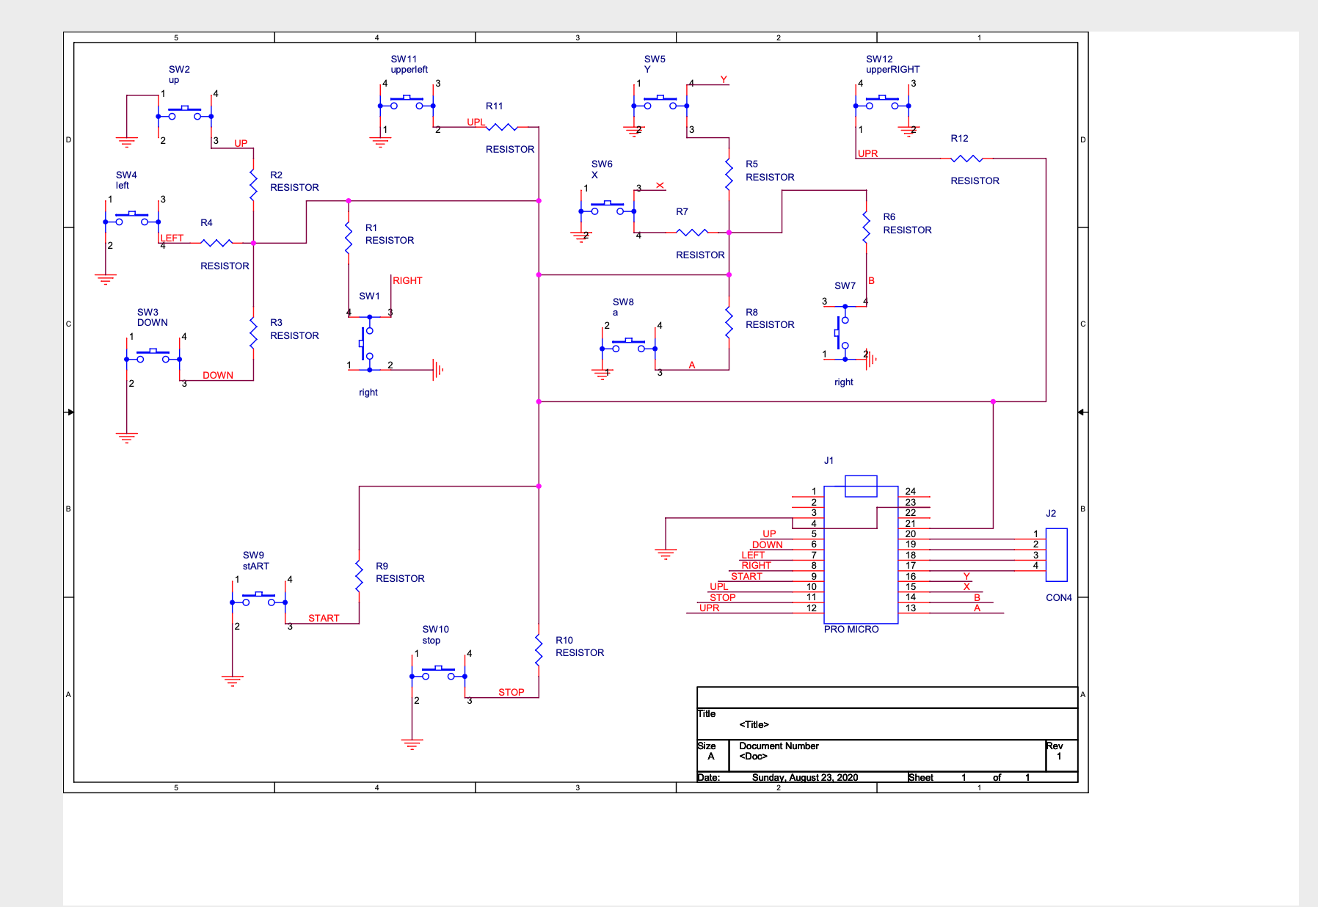Select the R10 resistor zigzag symbol
1318x907 pixels.
(x=539, y=649)
